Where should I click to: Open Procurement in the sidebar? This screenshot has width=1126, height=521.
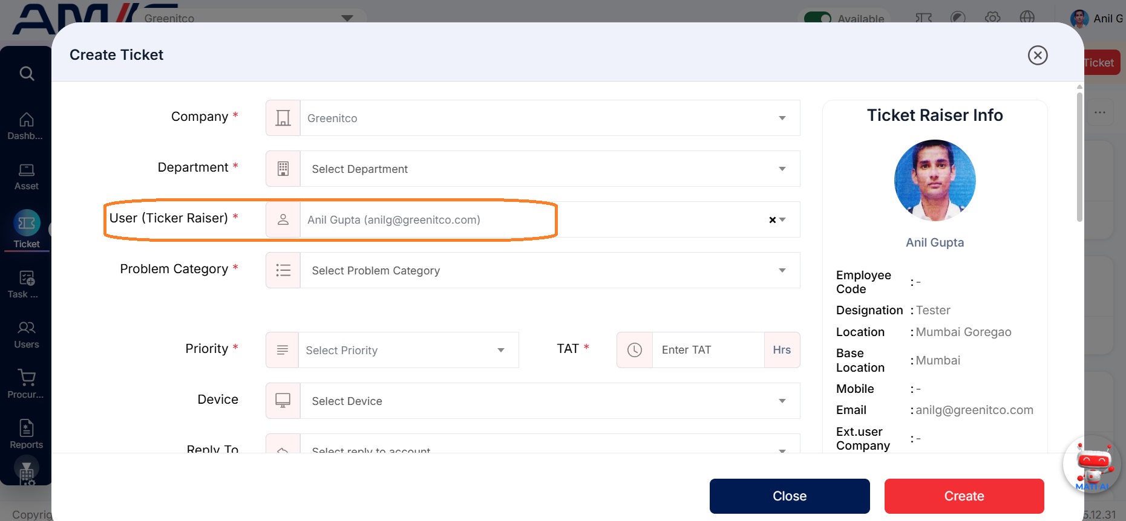click(26, 385)
